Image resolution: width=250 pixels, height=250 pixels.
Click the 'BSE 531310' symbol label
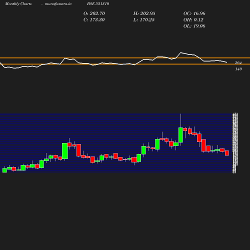[x=98, y=3]
